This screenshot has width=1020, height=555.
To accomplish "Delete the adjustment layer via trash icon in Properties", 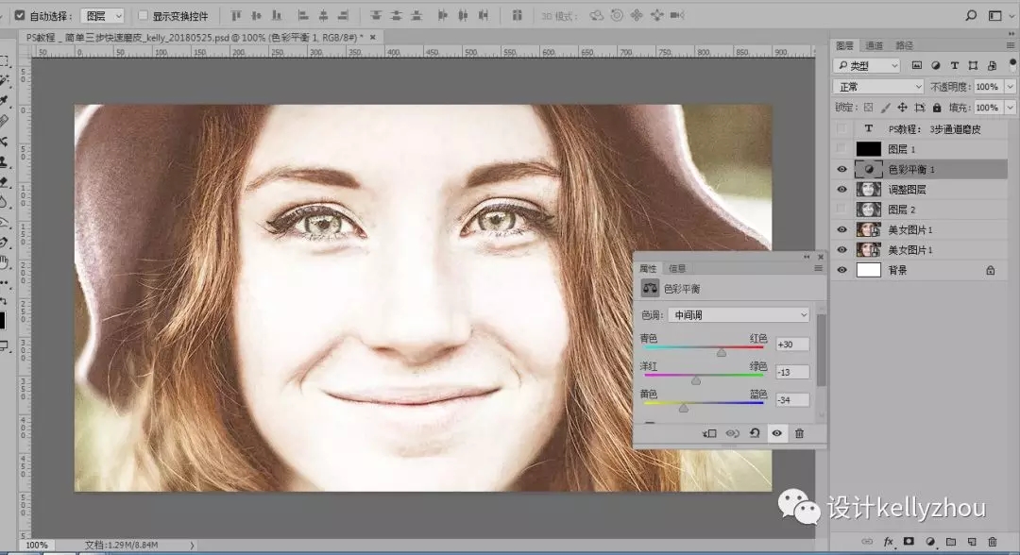I will click(799, 433).
